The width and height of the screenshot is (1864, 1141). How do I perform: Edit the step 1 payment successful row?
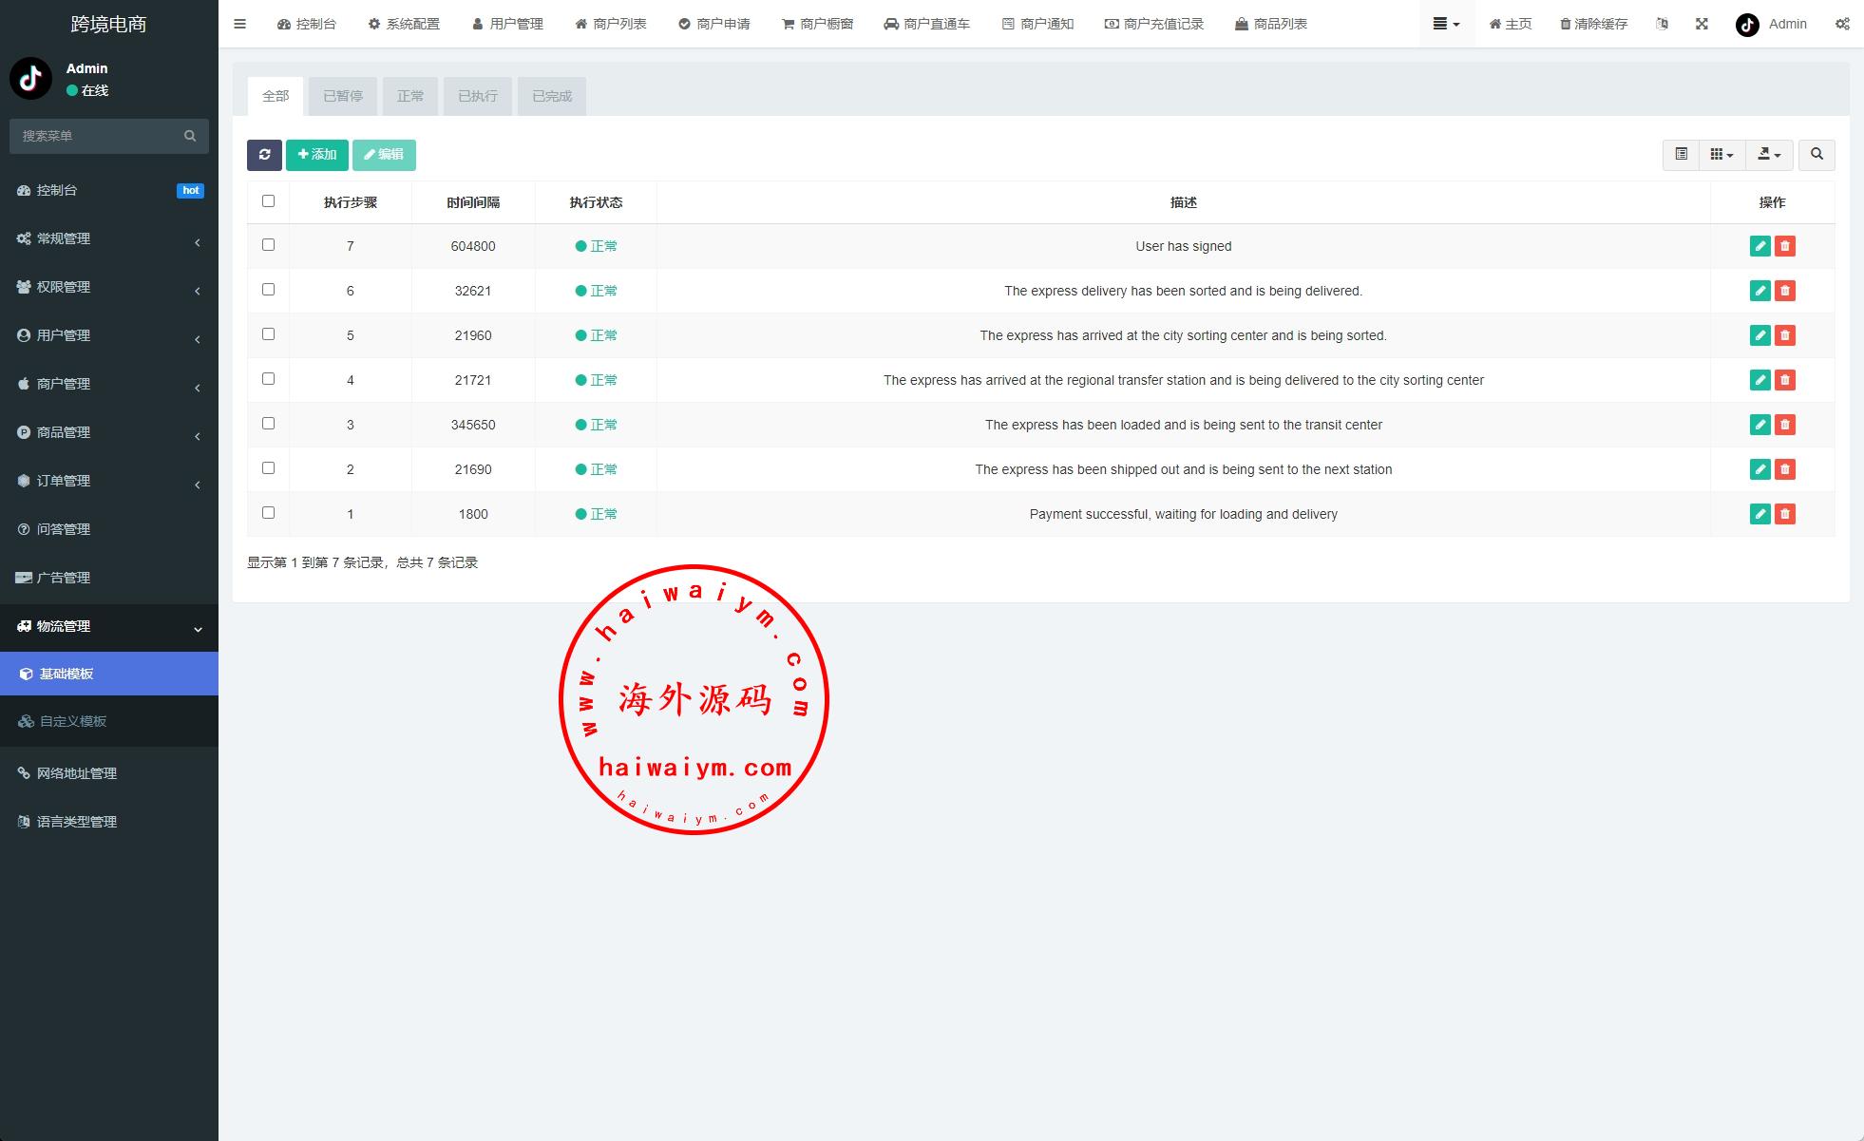pyautogui.click(x=1759, y=514)
